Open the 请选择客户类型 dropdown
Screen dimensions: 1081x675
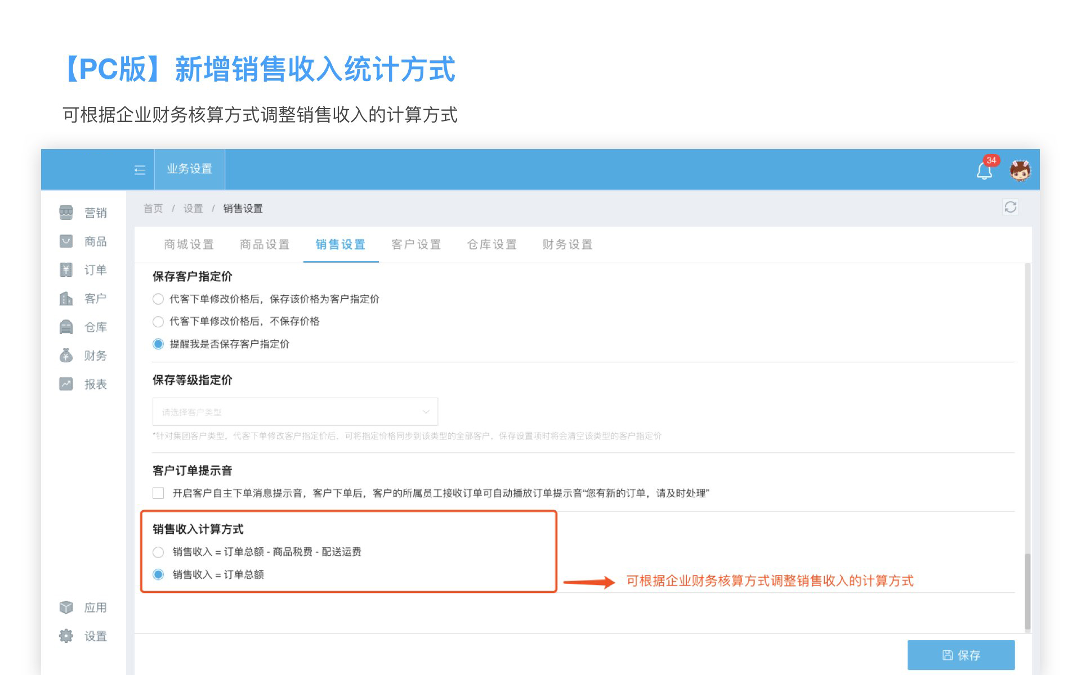click(294, 412)
